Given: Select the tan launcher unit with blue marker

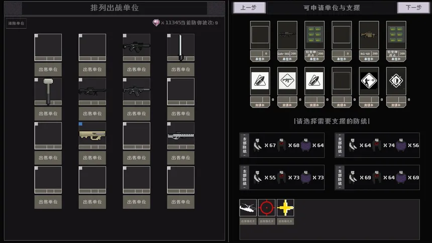Looking at the screenshot, I should (x=92, y=136).
